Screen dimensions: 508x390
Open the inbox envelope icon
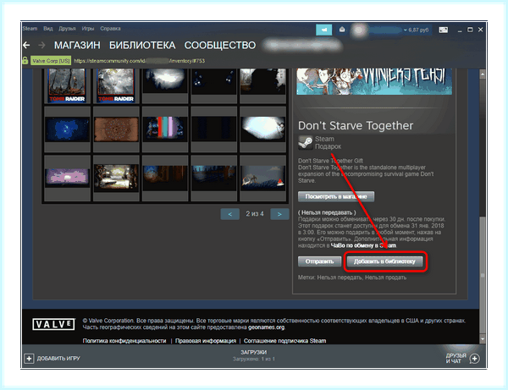coord(342,30)
